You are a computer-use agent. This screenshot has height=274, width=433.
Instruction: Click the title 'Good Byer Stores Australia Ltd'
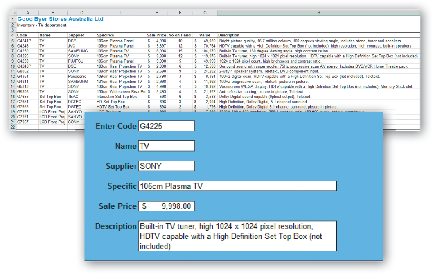[x=60, y=19]
